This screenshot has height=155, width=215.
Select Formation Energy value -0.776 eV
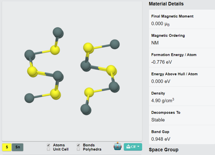coord(162,62)
